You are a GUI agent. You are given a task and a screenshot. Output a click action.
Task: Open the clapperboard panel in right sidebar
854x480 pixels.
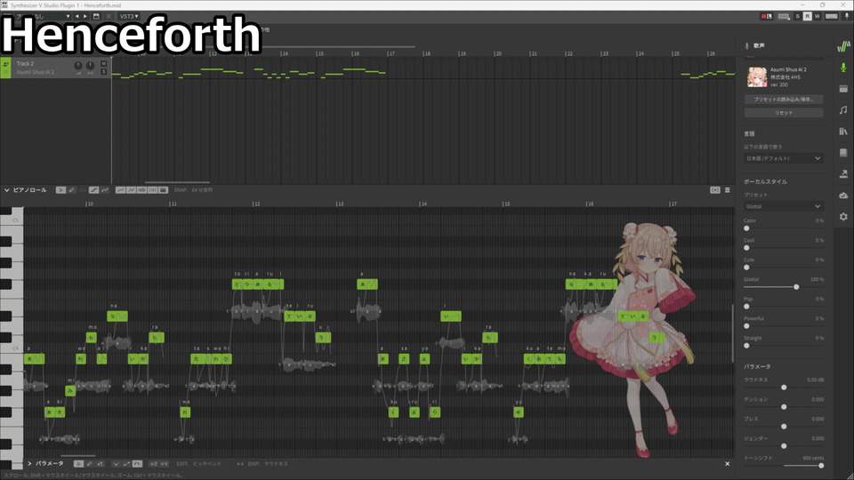[x=843, y=89]
